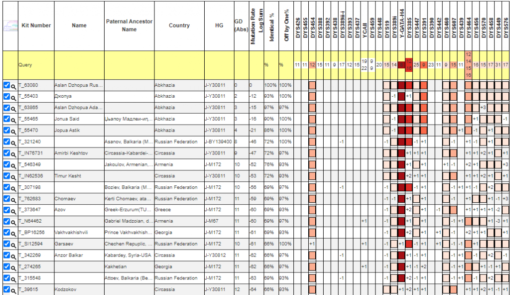Screen dimensions: 510x295
Task: Open details via the magnifier for T_N64462
Action: (x=14, y=221)
